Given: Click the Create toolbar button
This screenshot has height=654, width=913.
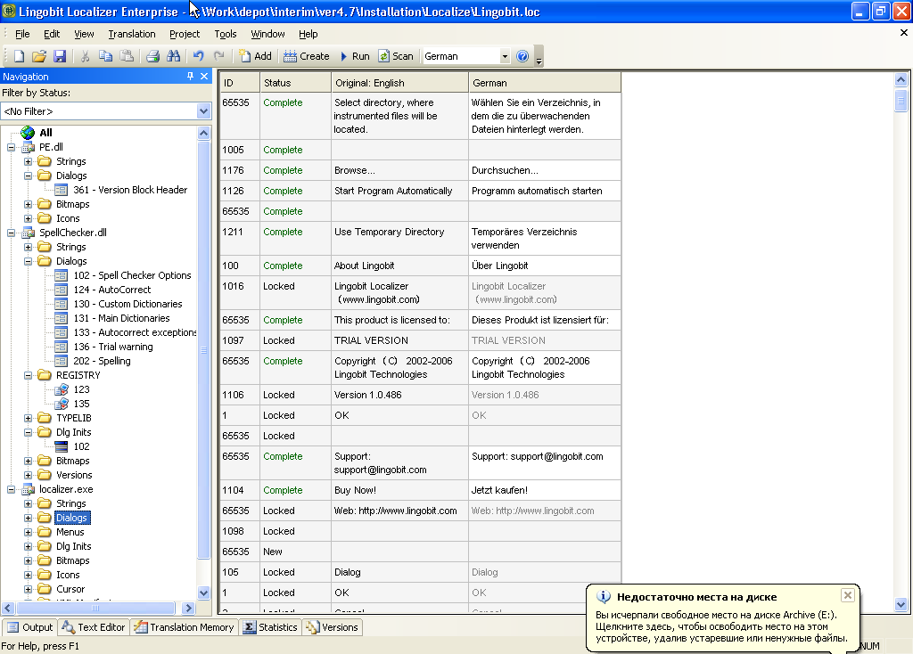Looking at the screenshot, I should [x=307, y=56].
